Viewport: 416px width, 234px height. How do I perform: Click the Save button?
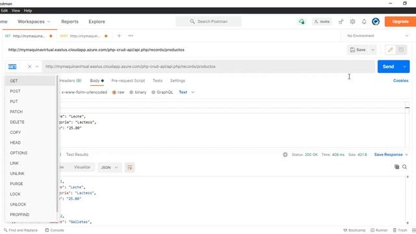click(x=358, y=50)
